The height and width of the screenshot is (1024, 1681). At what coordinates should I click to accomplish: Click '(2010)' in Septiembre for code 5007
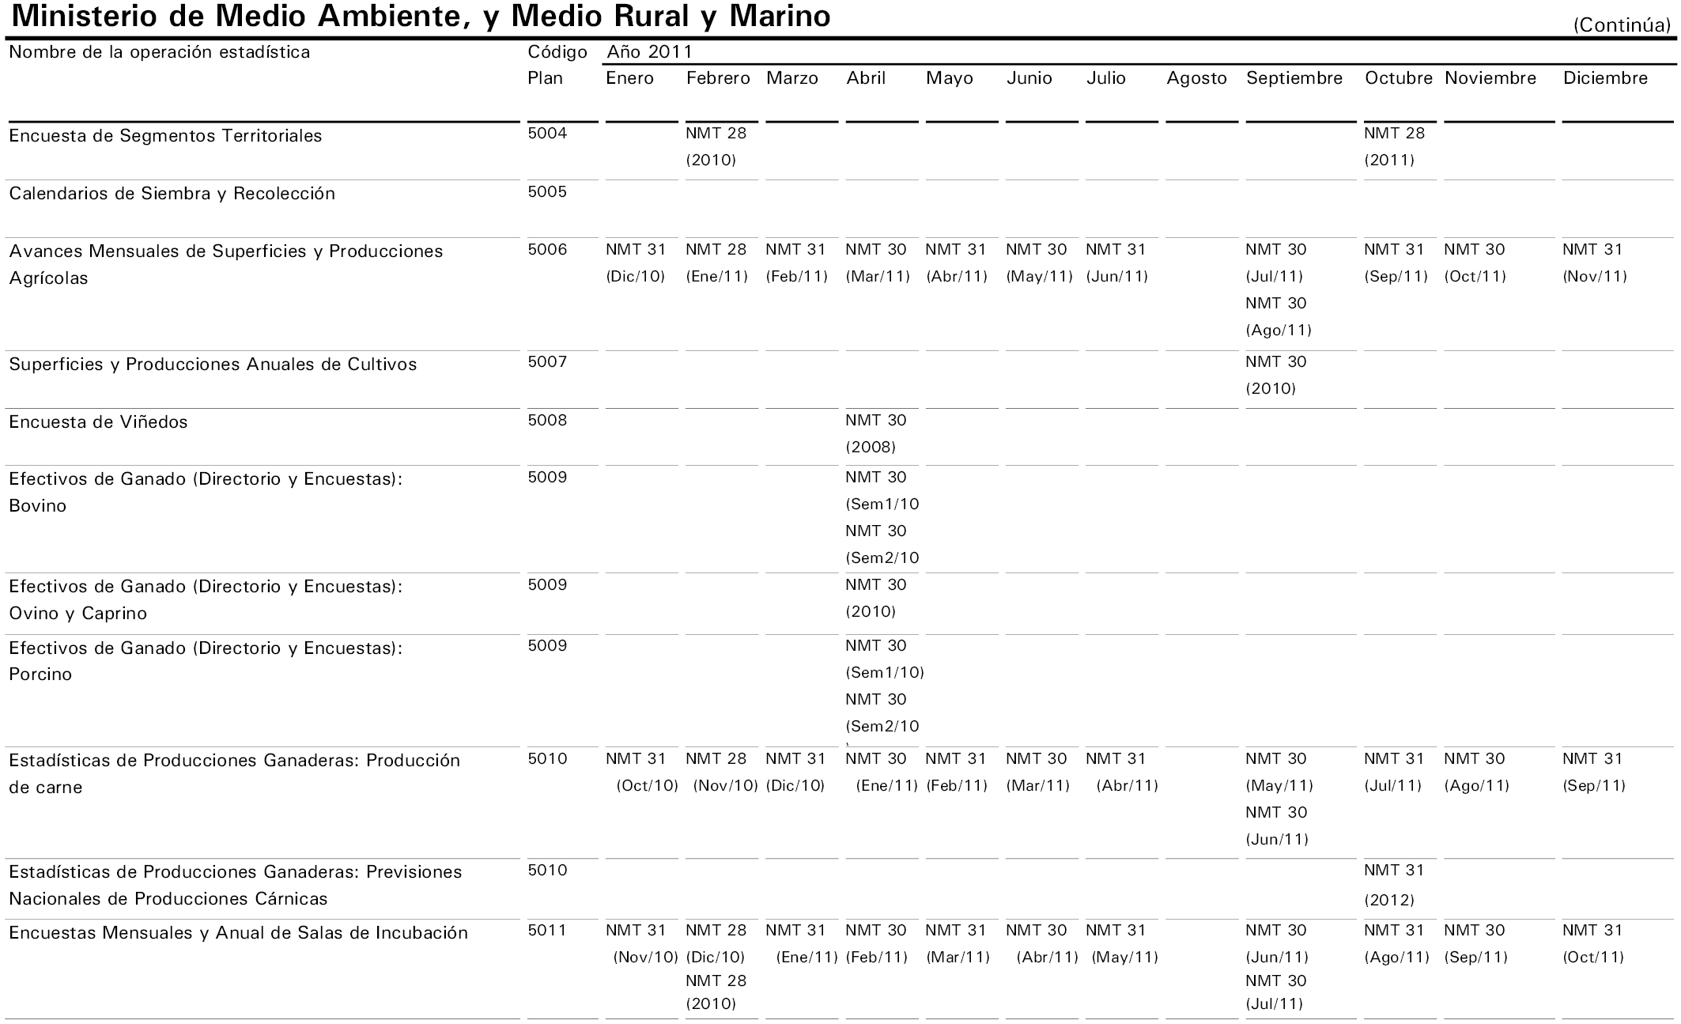pyautogui.click(x=1271, y=389)
